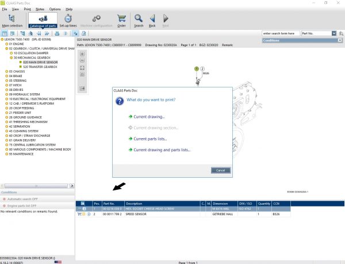The image size is (345, 264).
Task: Select 520 TRANSFER GEARBOX tree item
Action: [x=40, y=67]
